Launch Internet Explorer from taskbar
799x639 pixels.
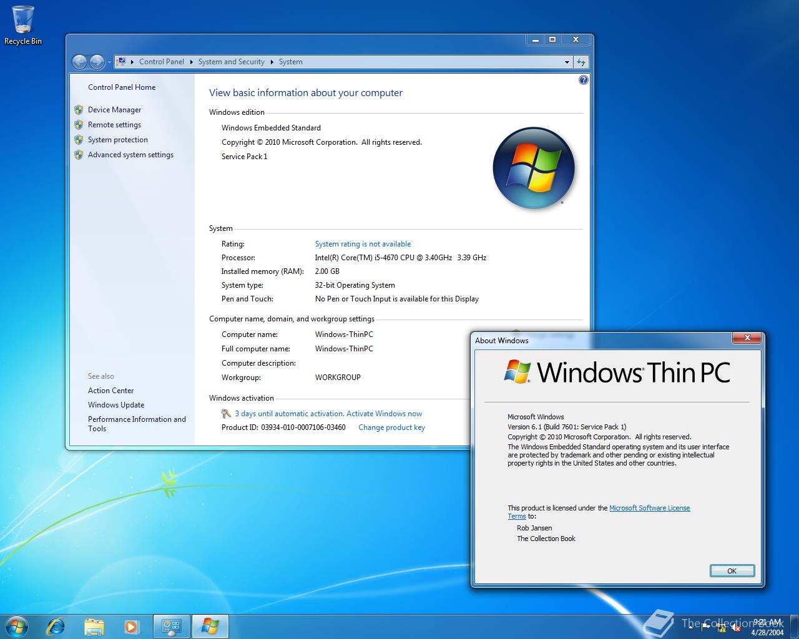click(56, 627)
